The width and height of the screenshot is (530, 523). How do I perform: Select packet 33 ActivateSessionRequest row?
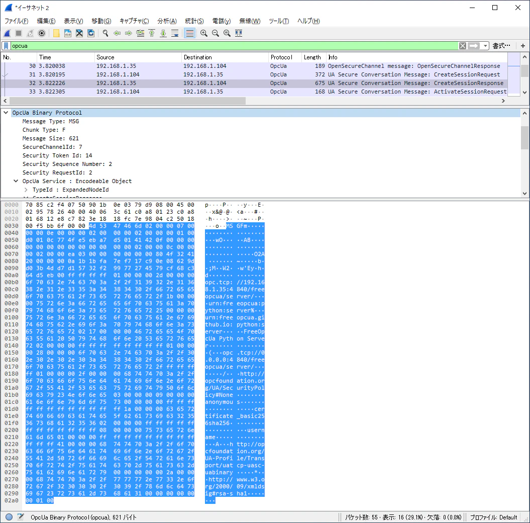click(254, 92)
